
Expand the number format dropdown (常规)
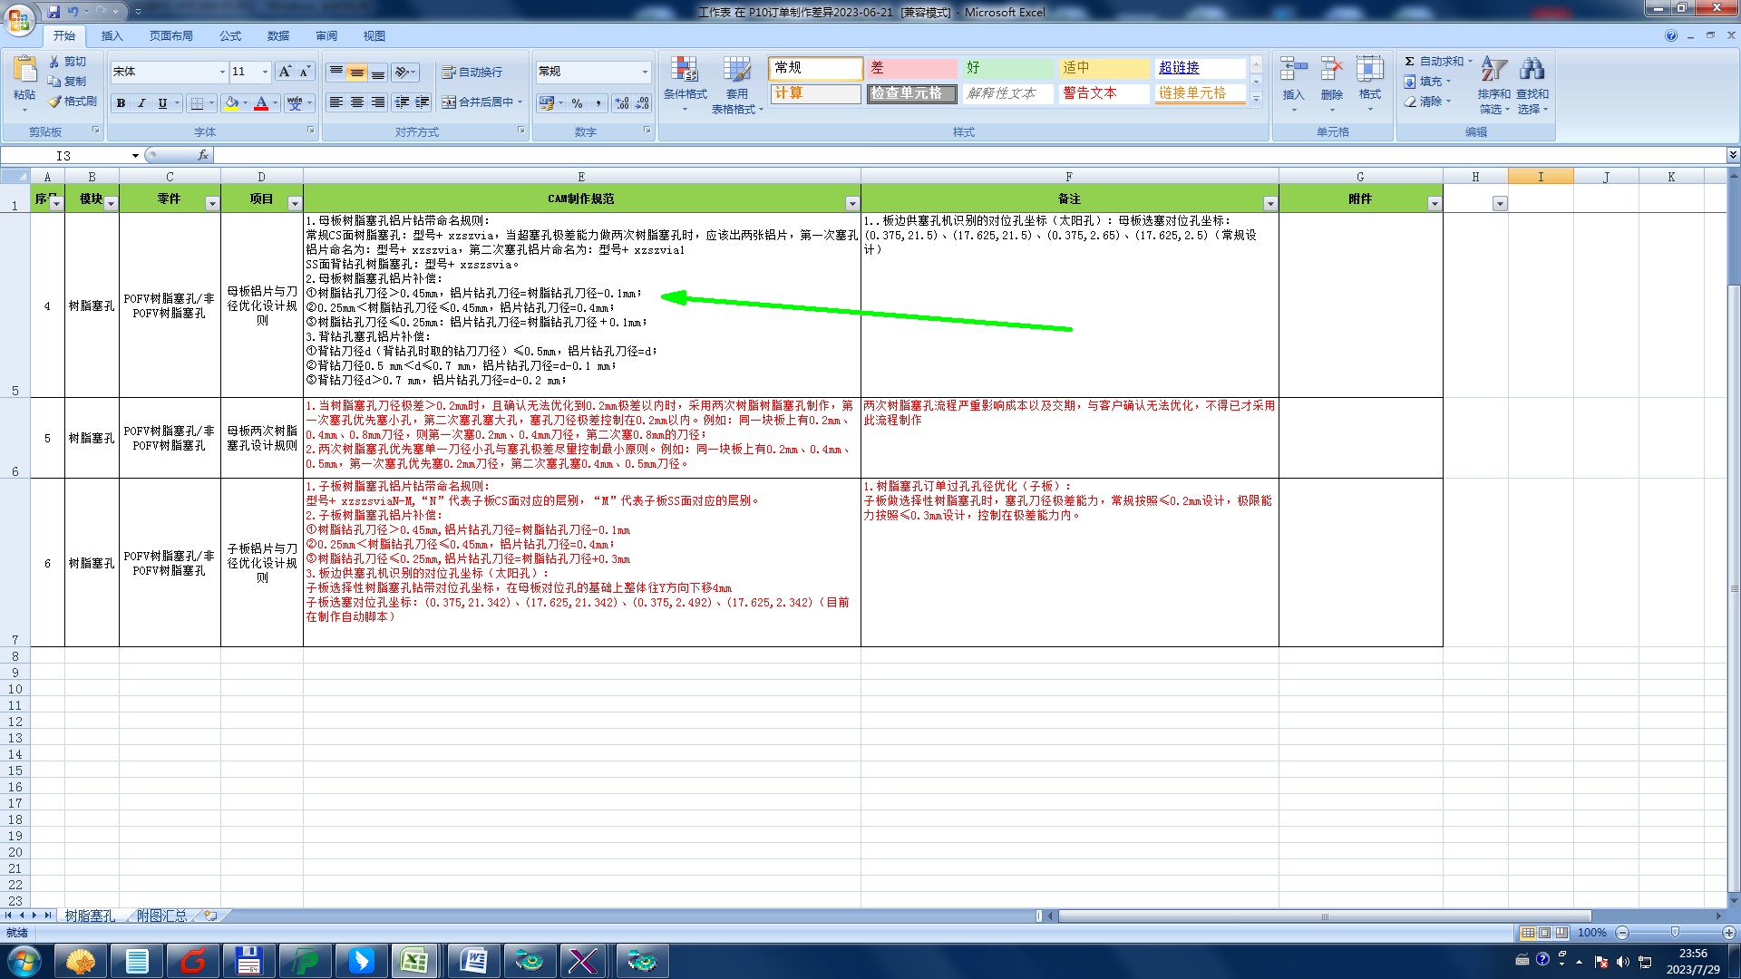point(645,72)
